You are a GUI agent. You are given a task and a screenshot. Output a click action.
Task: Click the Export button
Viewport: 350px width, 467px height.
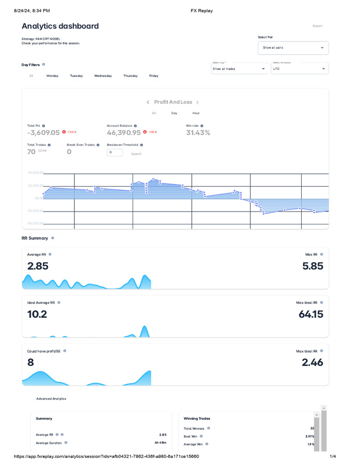pyautogui.click(x=318, y=26)
